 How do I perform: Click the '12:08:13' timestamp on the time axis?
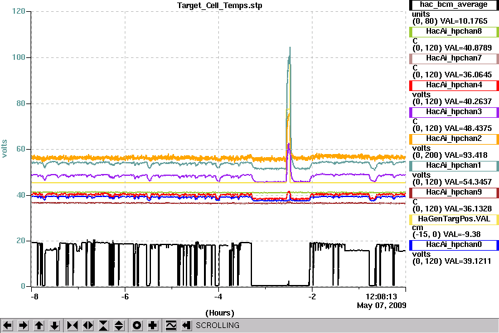tap(381, 297)
